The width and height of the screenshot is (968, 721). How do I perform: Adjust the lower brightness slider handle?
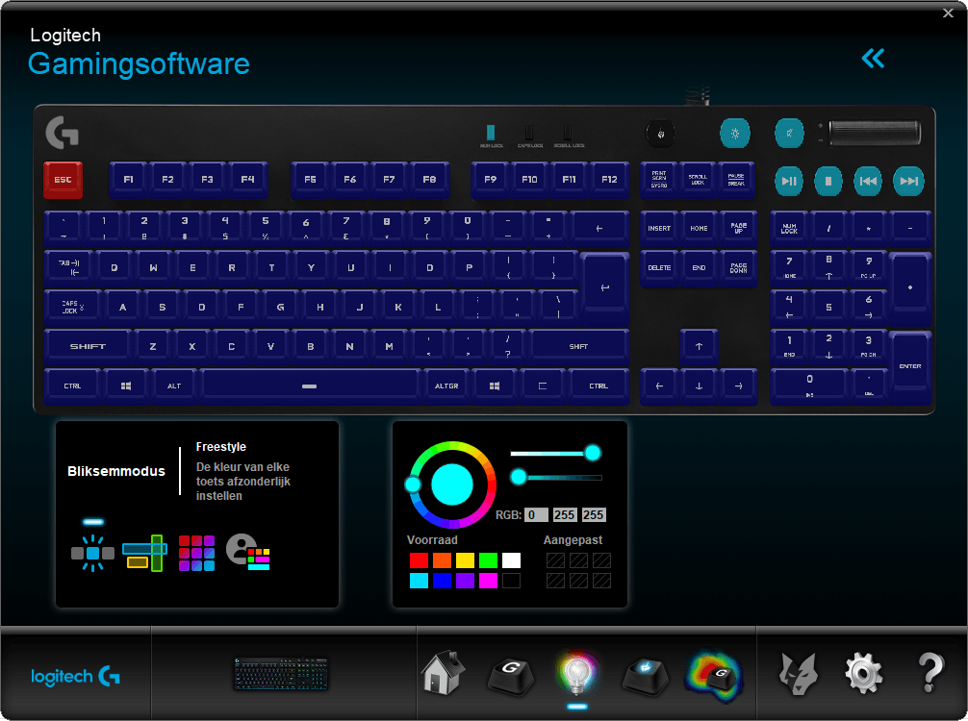tap(519, 477)
